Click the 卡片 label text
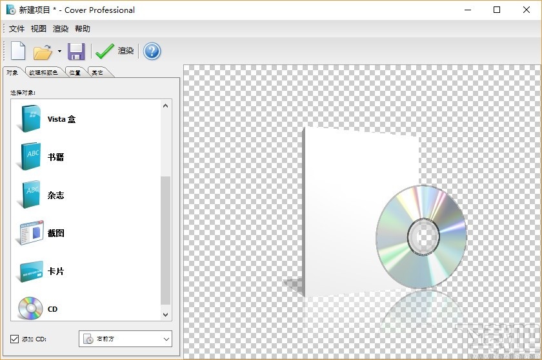This screenshot has height=360, width=542. 55,271
